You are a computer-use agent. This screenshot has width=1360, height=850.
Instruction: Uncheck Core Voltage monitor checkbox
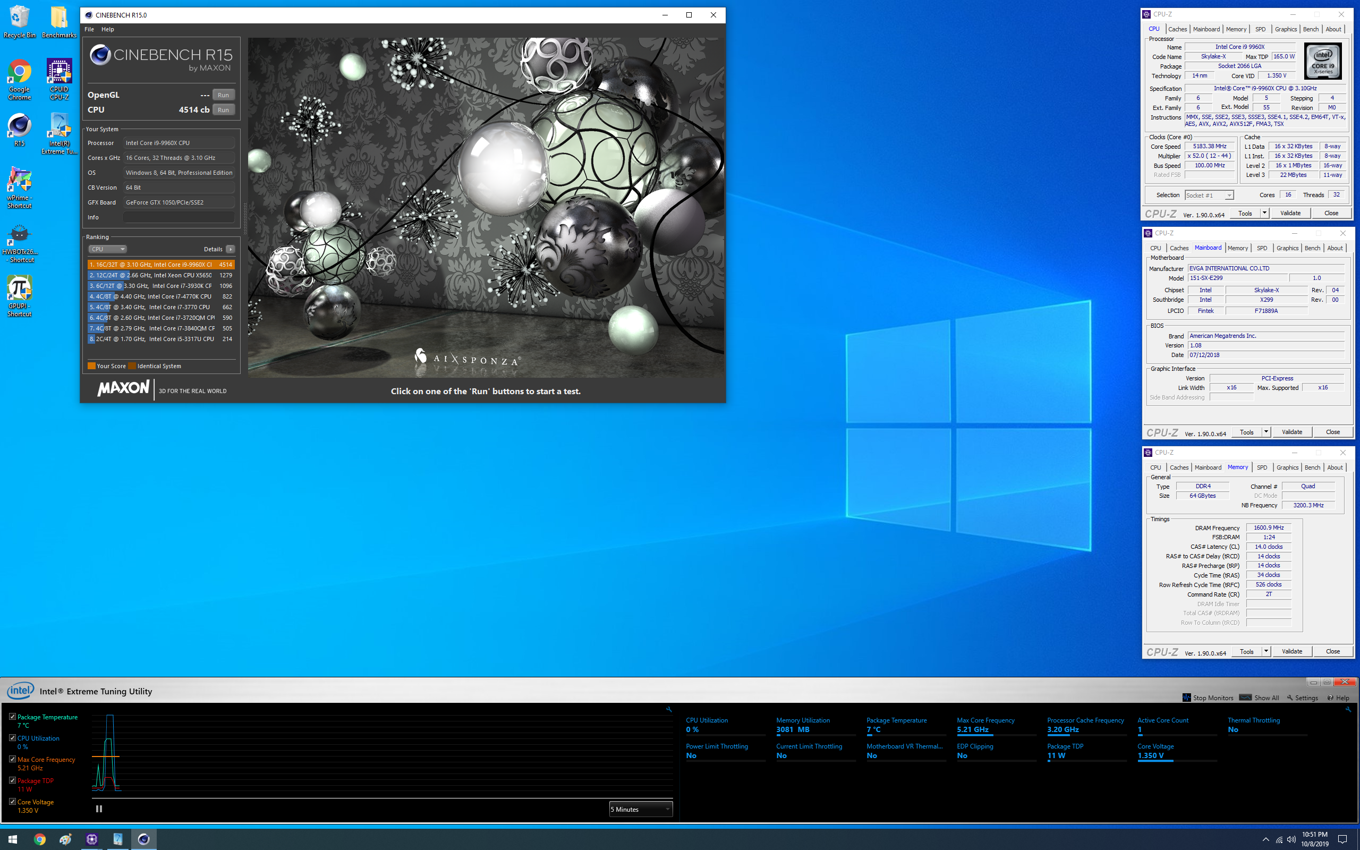pos(12,802)
